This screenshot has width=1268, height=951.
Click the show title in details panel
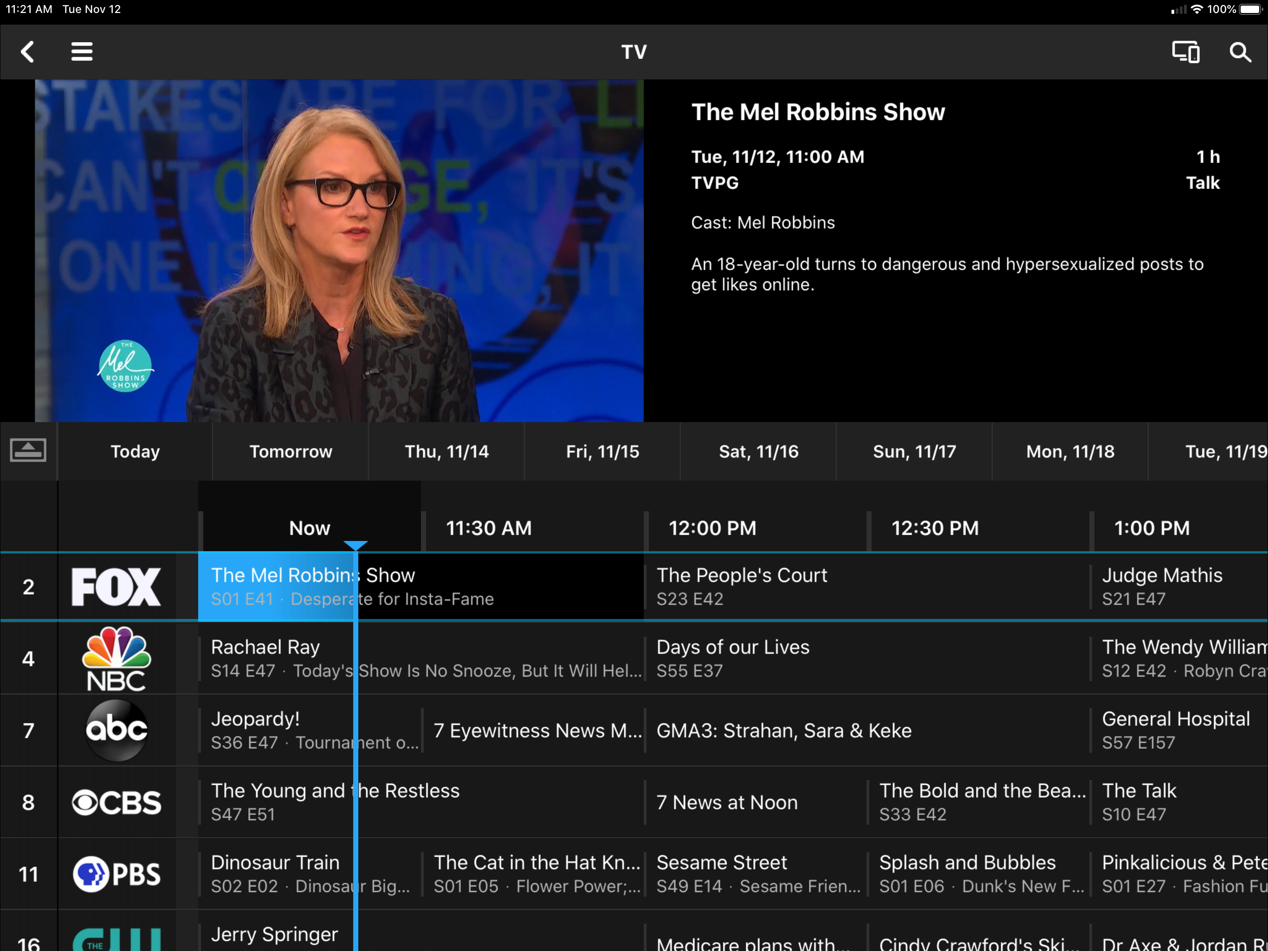click(818, 112)
